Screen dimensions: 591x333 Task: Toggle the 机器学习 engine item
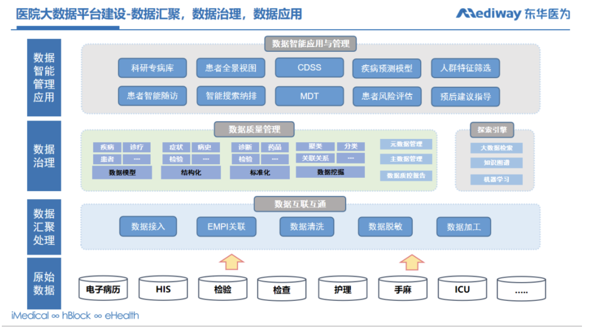495,179
